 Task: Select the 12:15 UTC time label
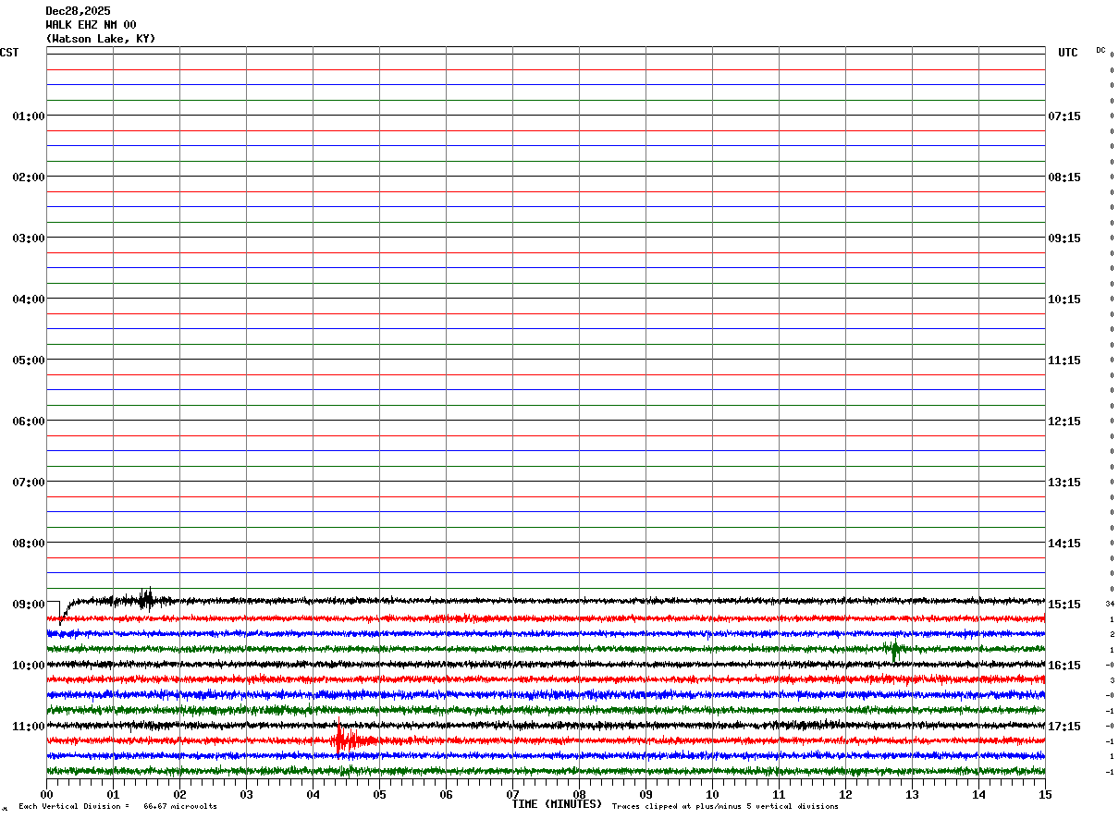pos(1064,422)
